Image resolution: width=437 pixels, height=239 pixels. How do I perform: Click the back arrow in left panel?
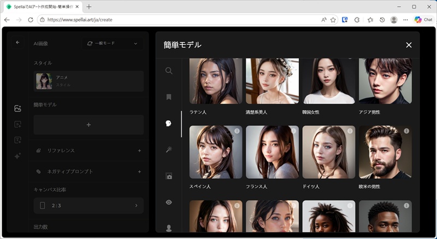[17, 43]
